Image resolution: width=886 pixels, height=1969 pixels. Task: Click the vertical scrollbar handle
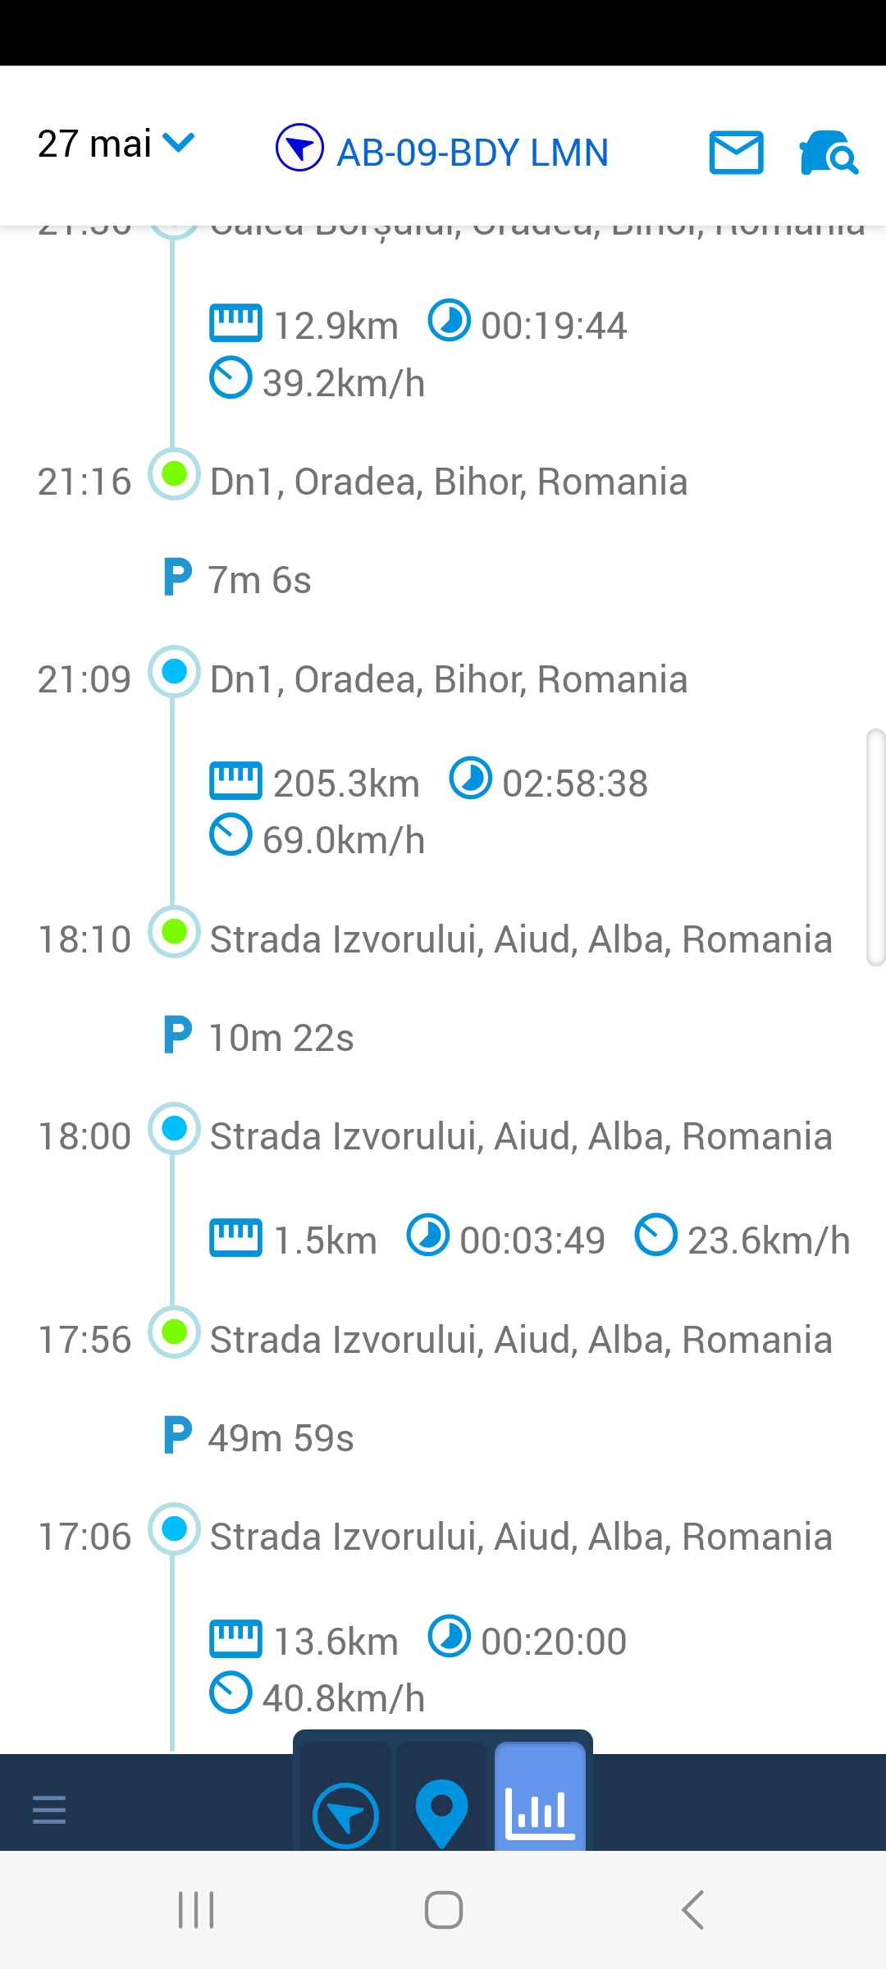pos(875,847)
